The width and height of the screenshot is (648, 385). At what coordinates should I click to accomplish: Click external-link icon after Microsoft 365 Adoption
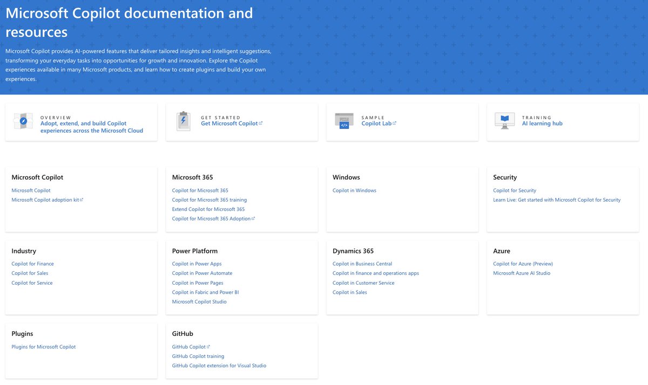pos(253,218)
